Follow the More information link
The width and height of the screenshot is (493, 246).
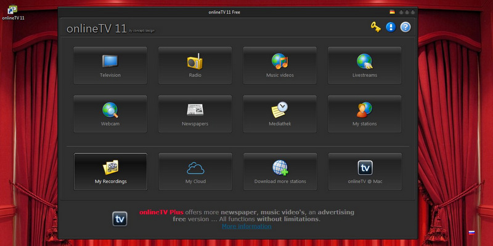[246, 226]
